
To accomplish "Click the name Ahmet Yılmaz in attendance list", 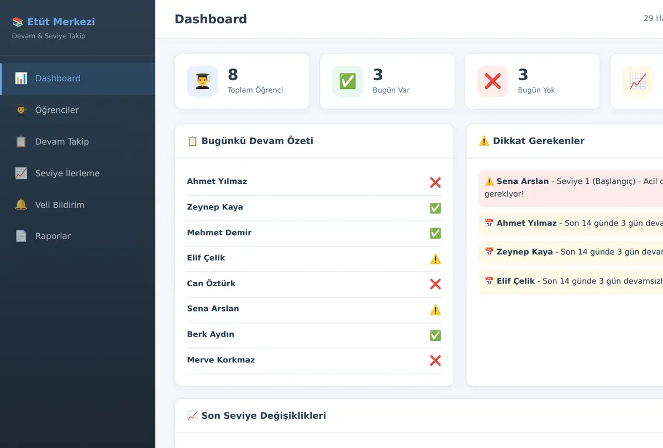I will coord(217,181).
